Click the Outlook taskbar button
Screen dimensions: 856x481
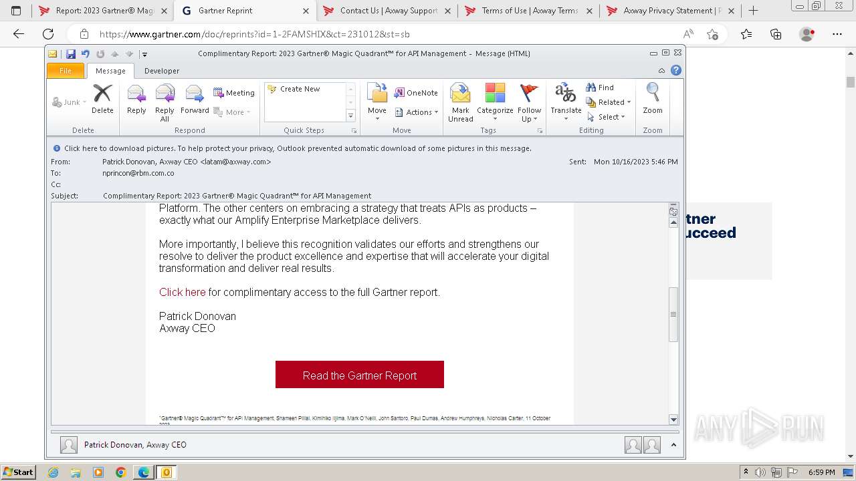(167, 472)
